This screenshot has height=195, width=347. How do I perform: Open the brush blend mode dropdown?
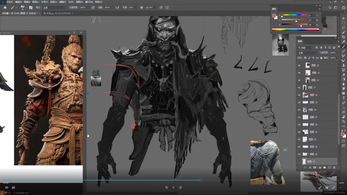coord(54,7)
